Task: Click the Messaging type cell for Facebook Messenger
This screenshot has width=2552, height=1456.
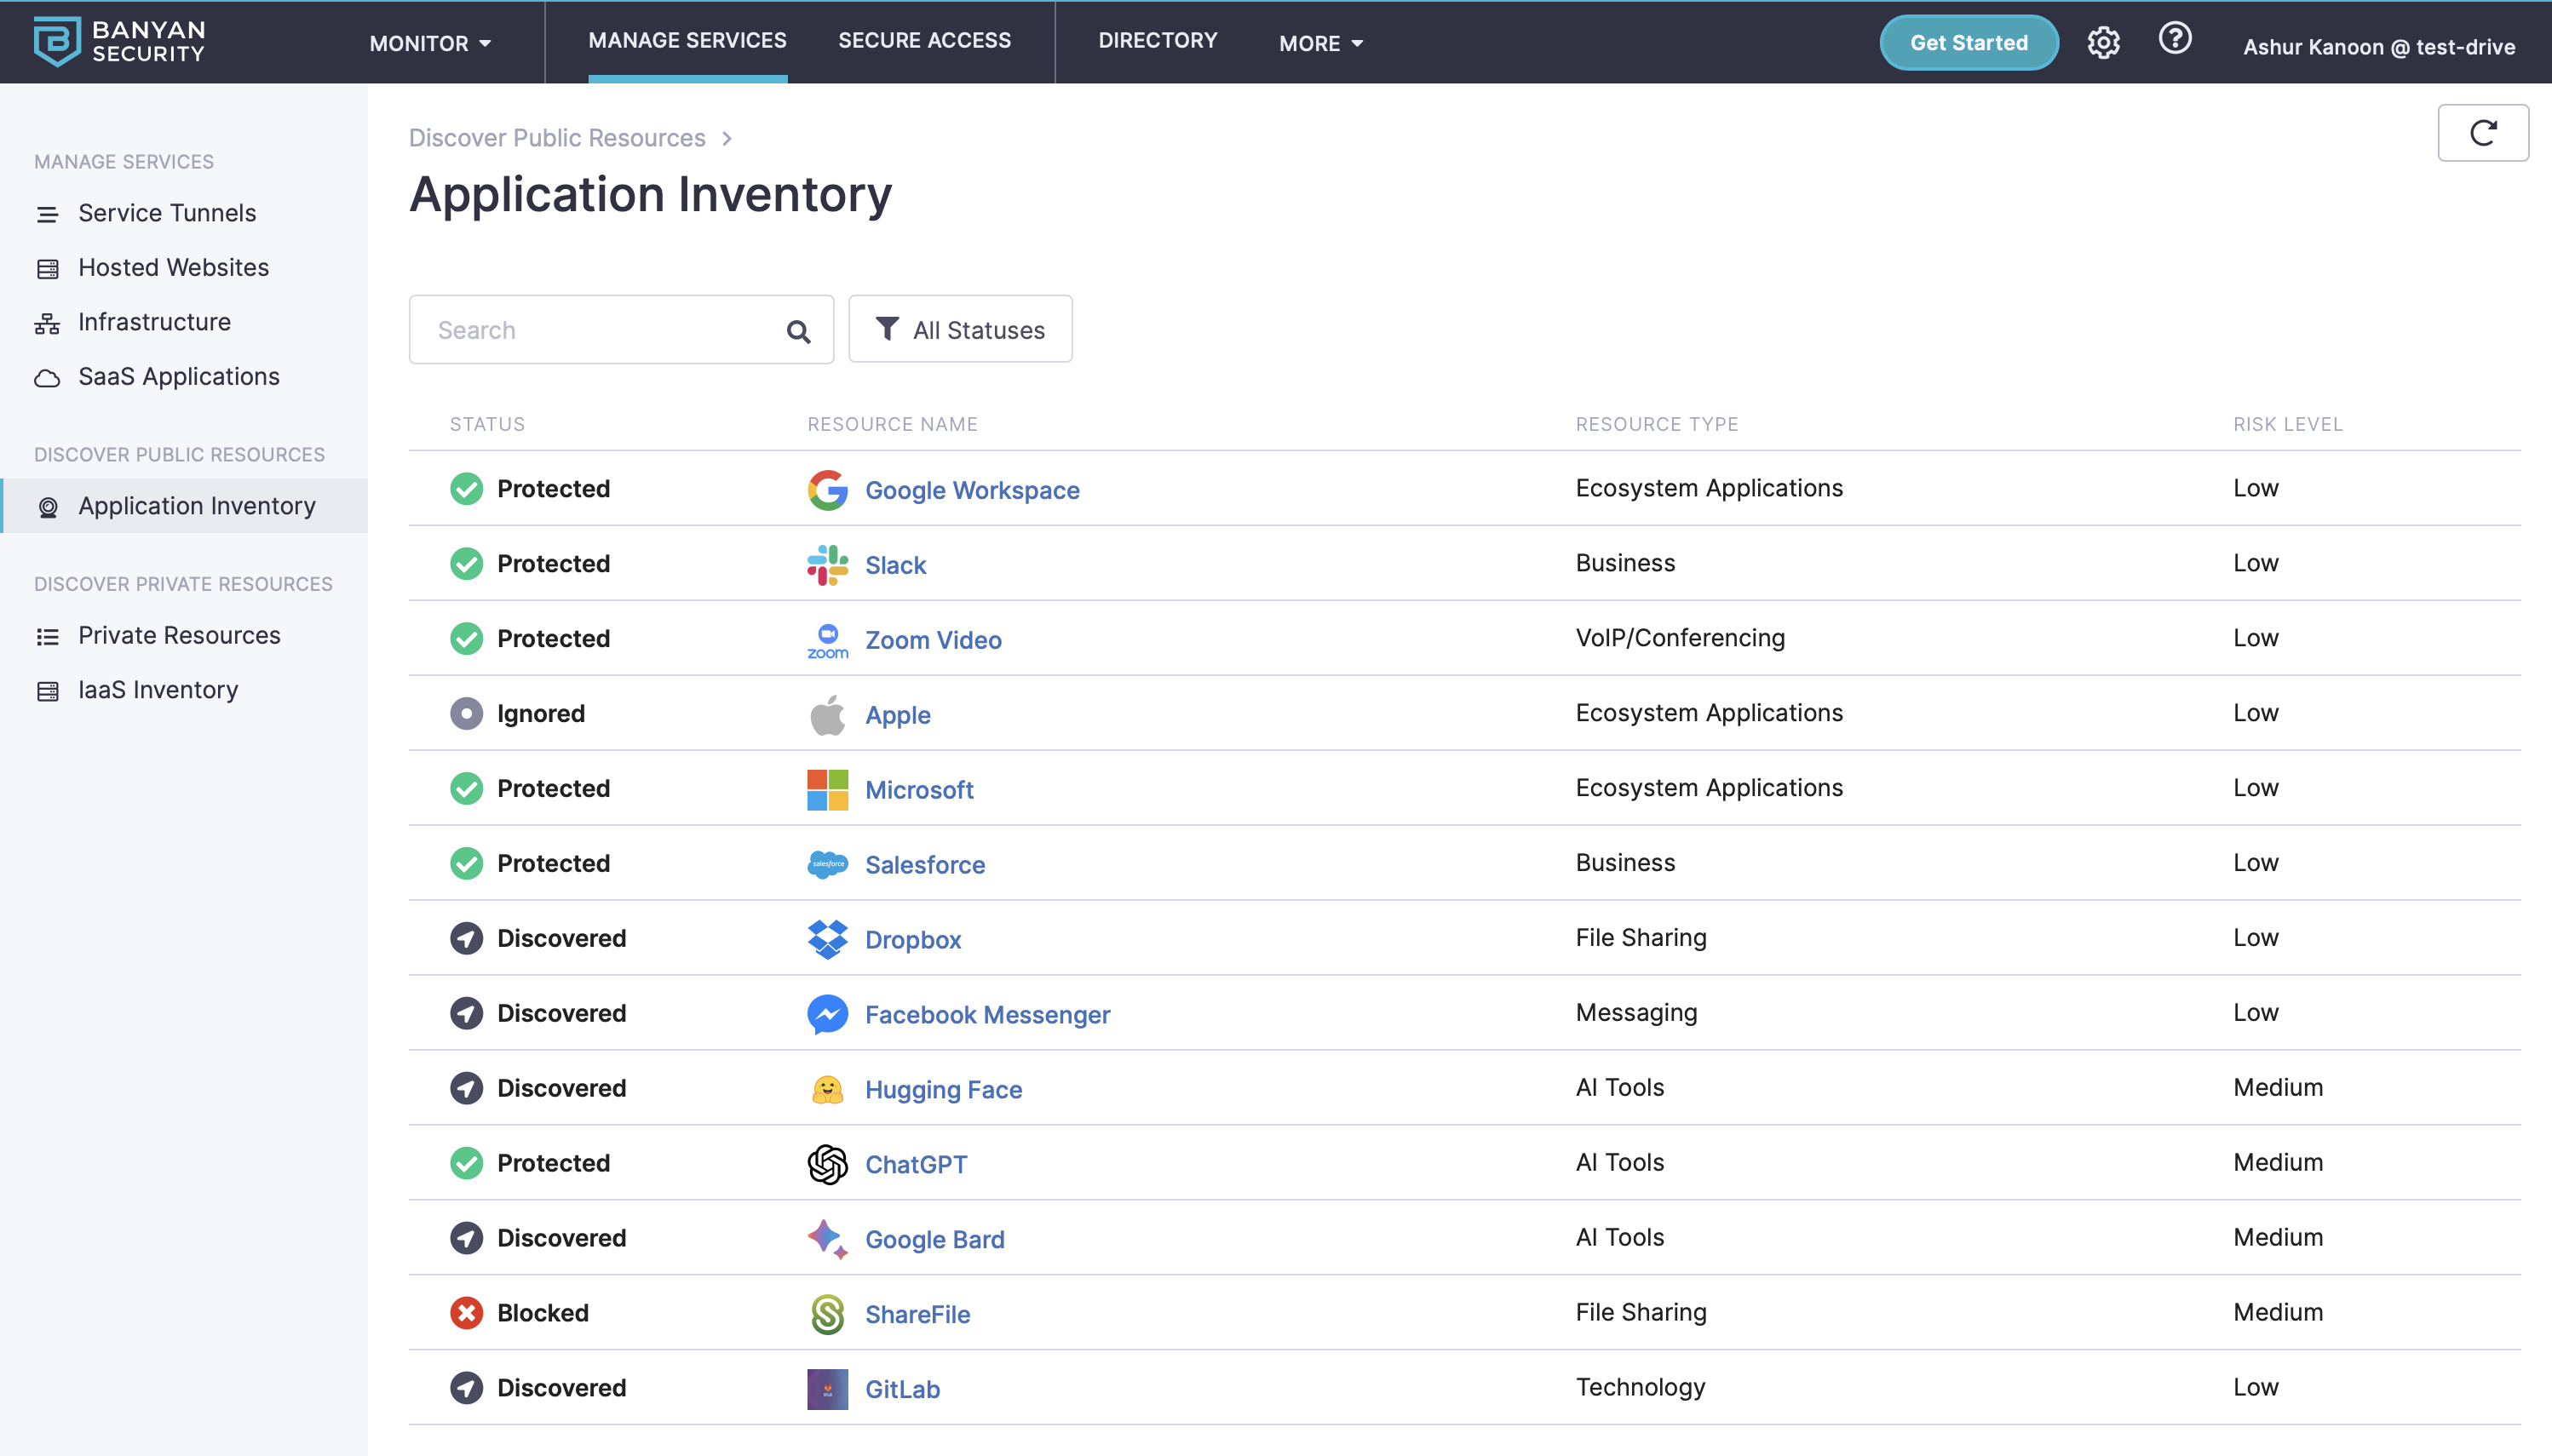Action: 1635,1013
